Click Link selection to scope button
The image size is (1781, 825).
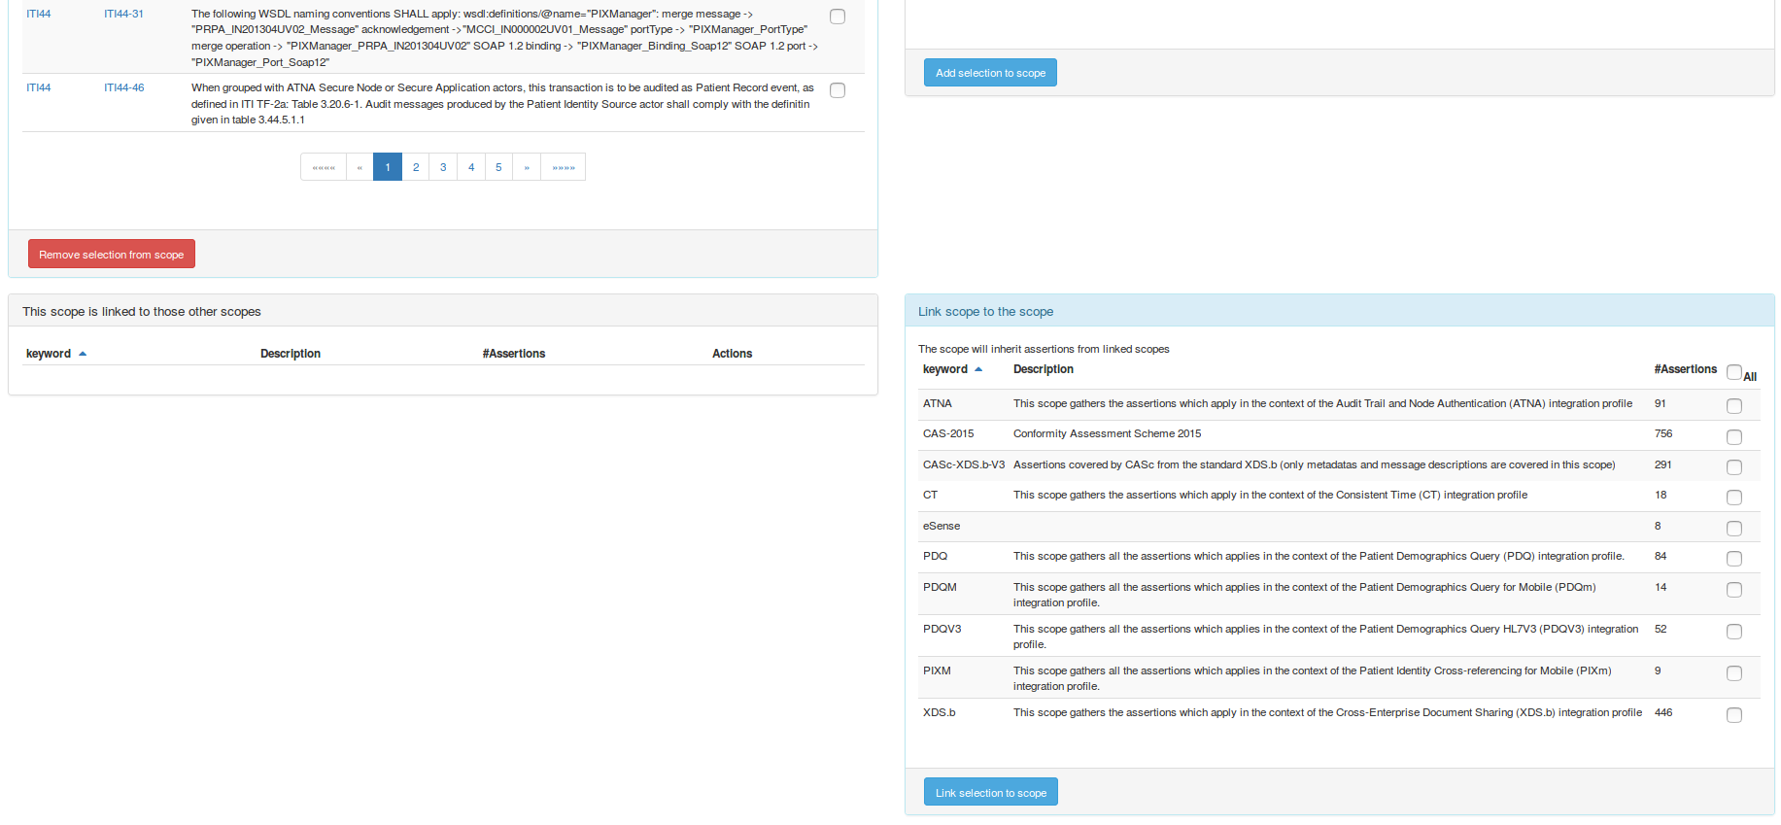990,793
